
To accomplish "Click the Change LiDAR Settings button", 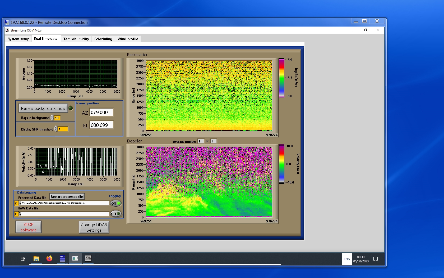I will [94, 227].
